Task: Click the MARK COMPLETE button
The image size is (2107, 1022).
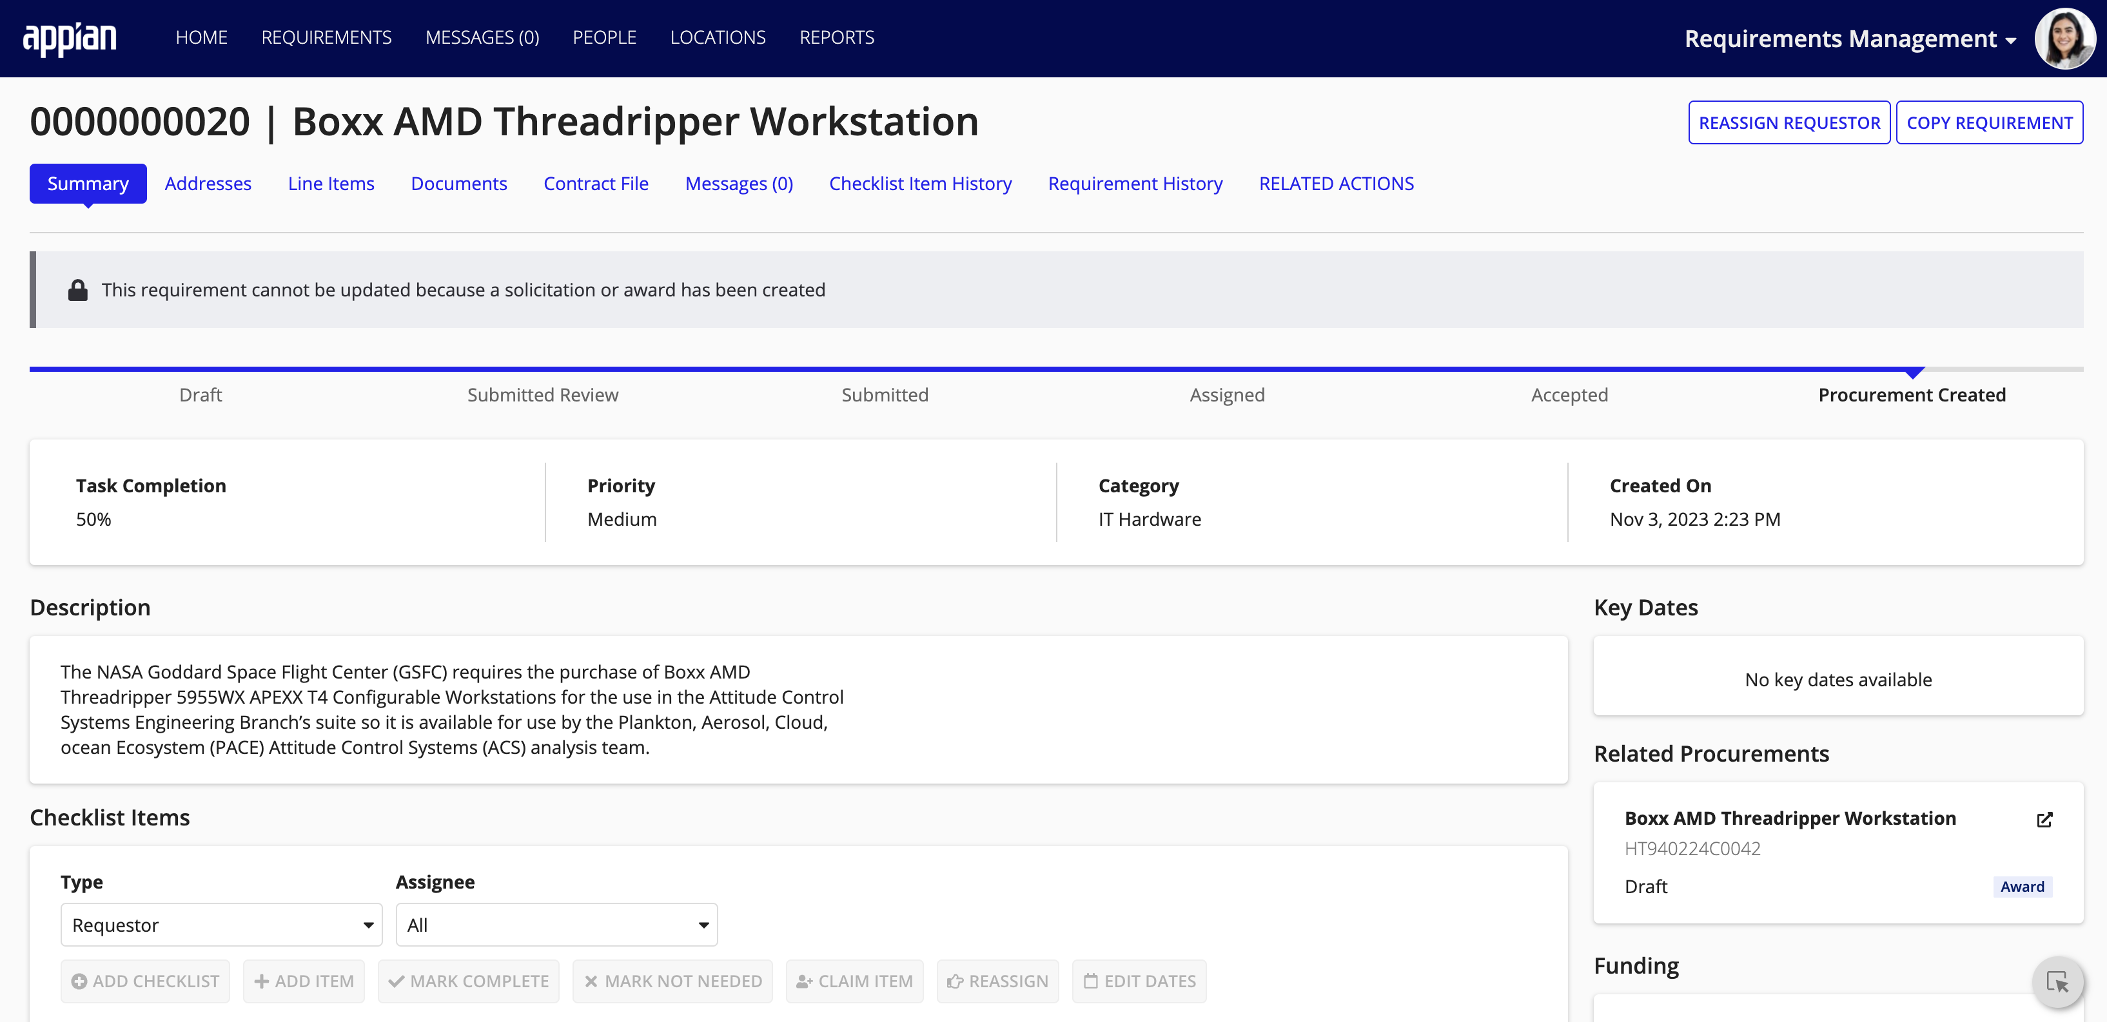Action: [x=469, y=981]
